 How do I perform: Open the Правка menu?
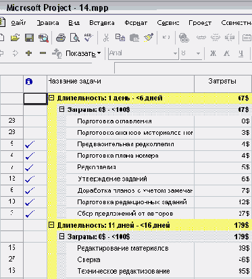point(48,23)
